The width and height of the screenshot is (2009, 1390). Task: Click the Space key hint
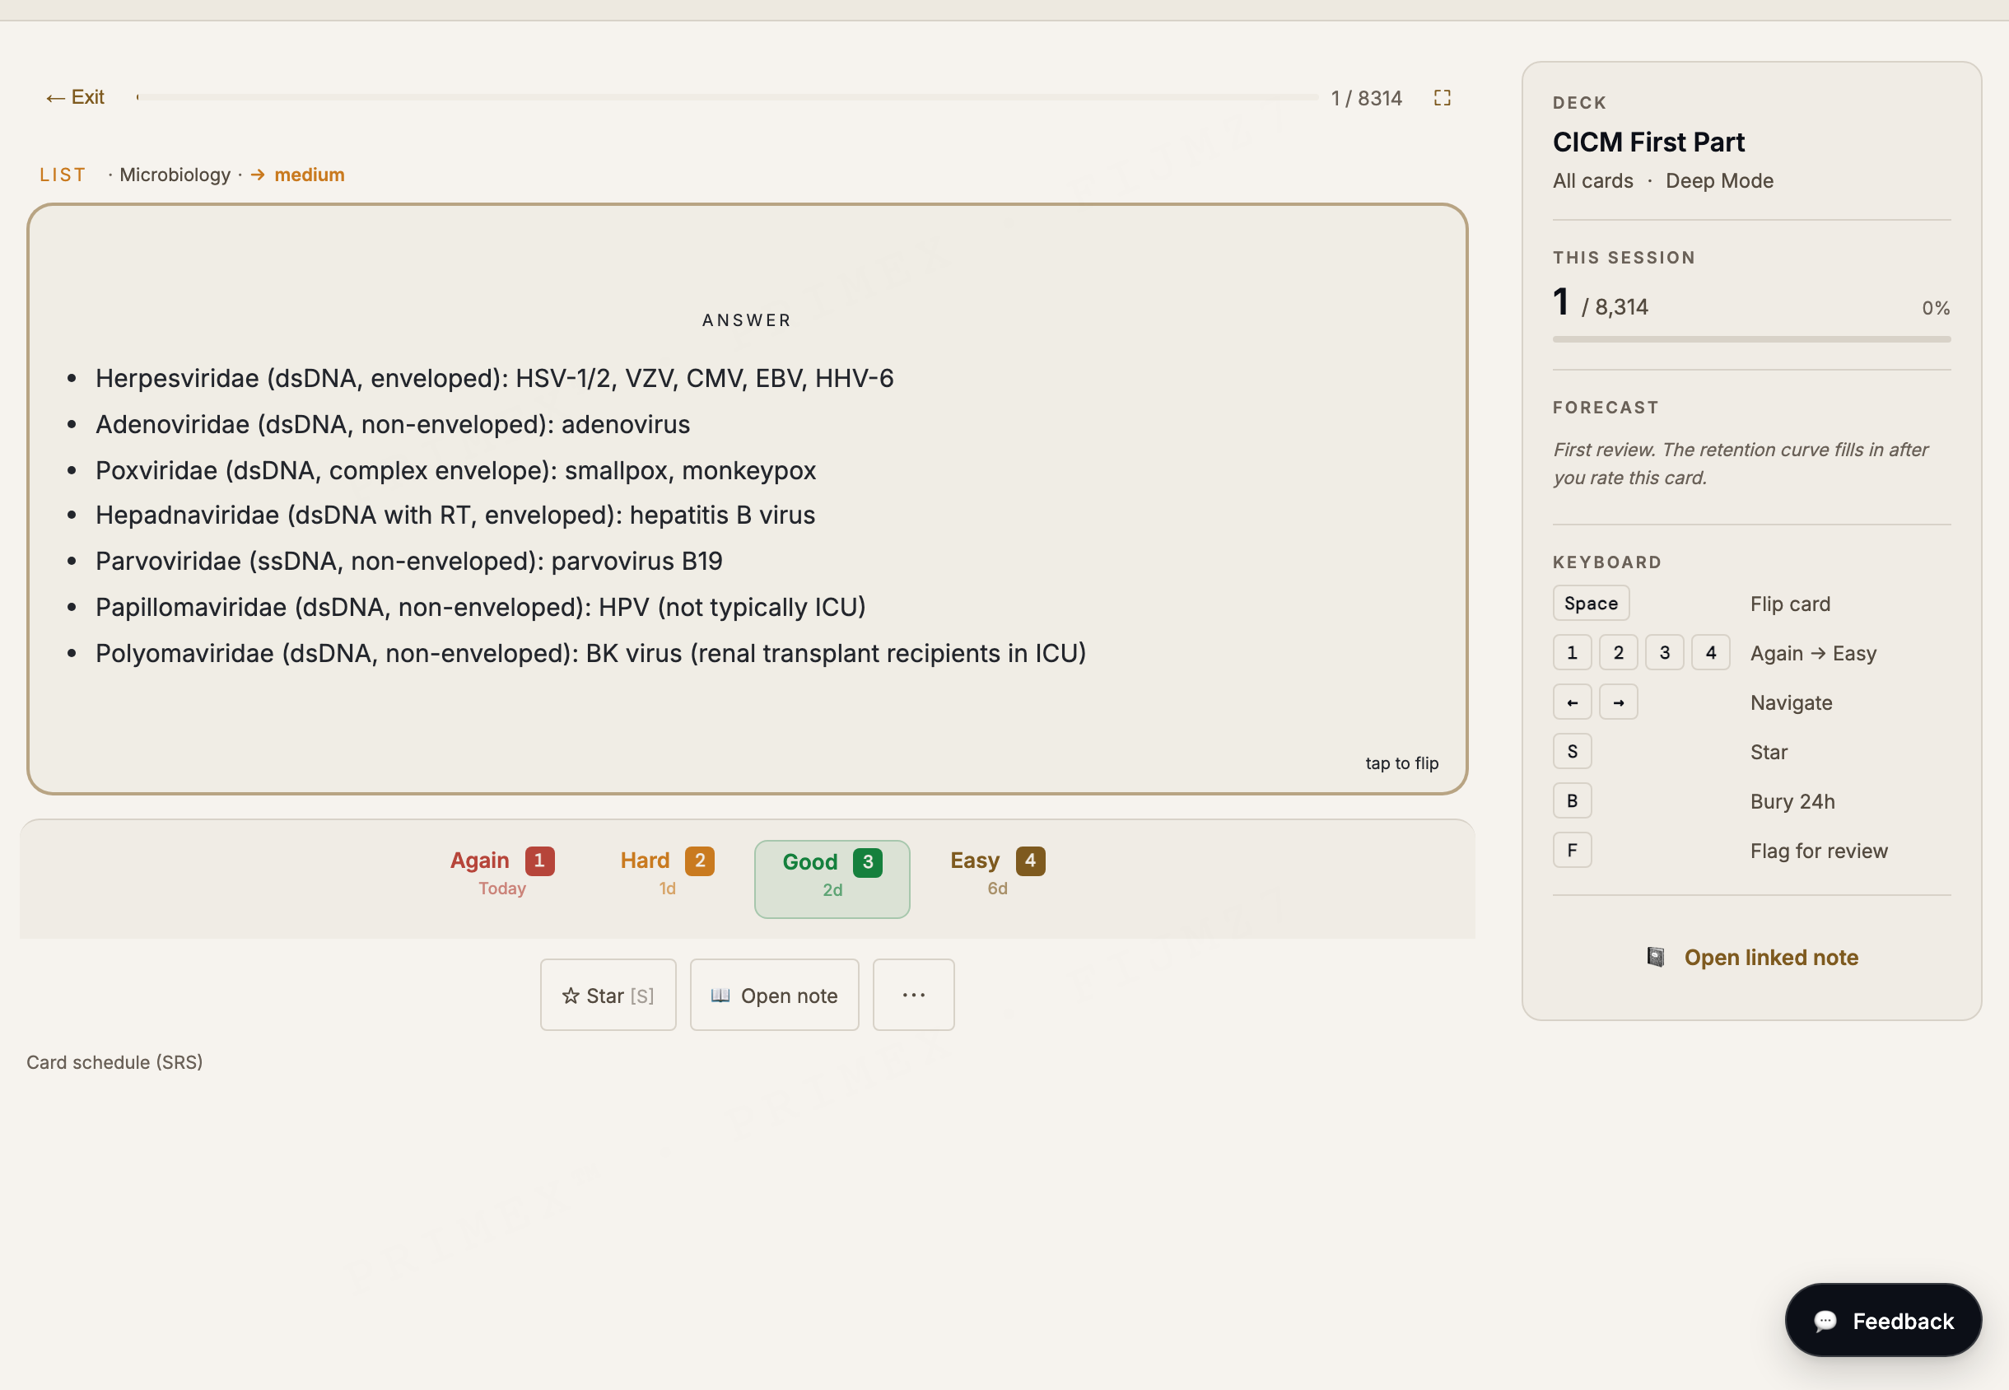(1590, 603)
